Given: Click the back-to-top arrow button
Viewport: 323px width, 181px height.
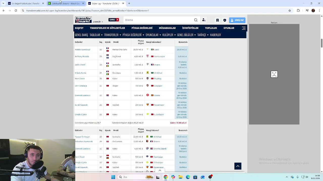Looking at the screenshot, I should 238,166.
